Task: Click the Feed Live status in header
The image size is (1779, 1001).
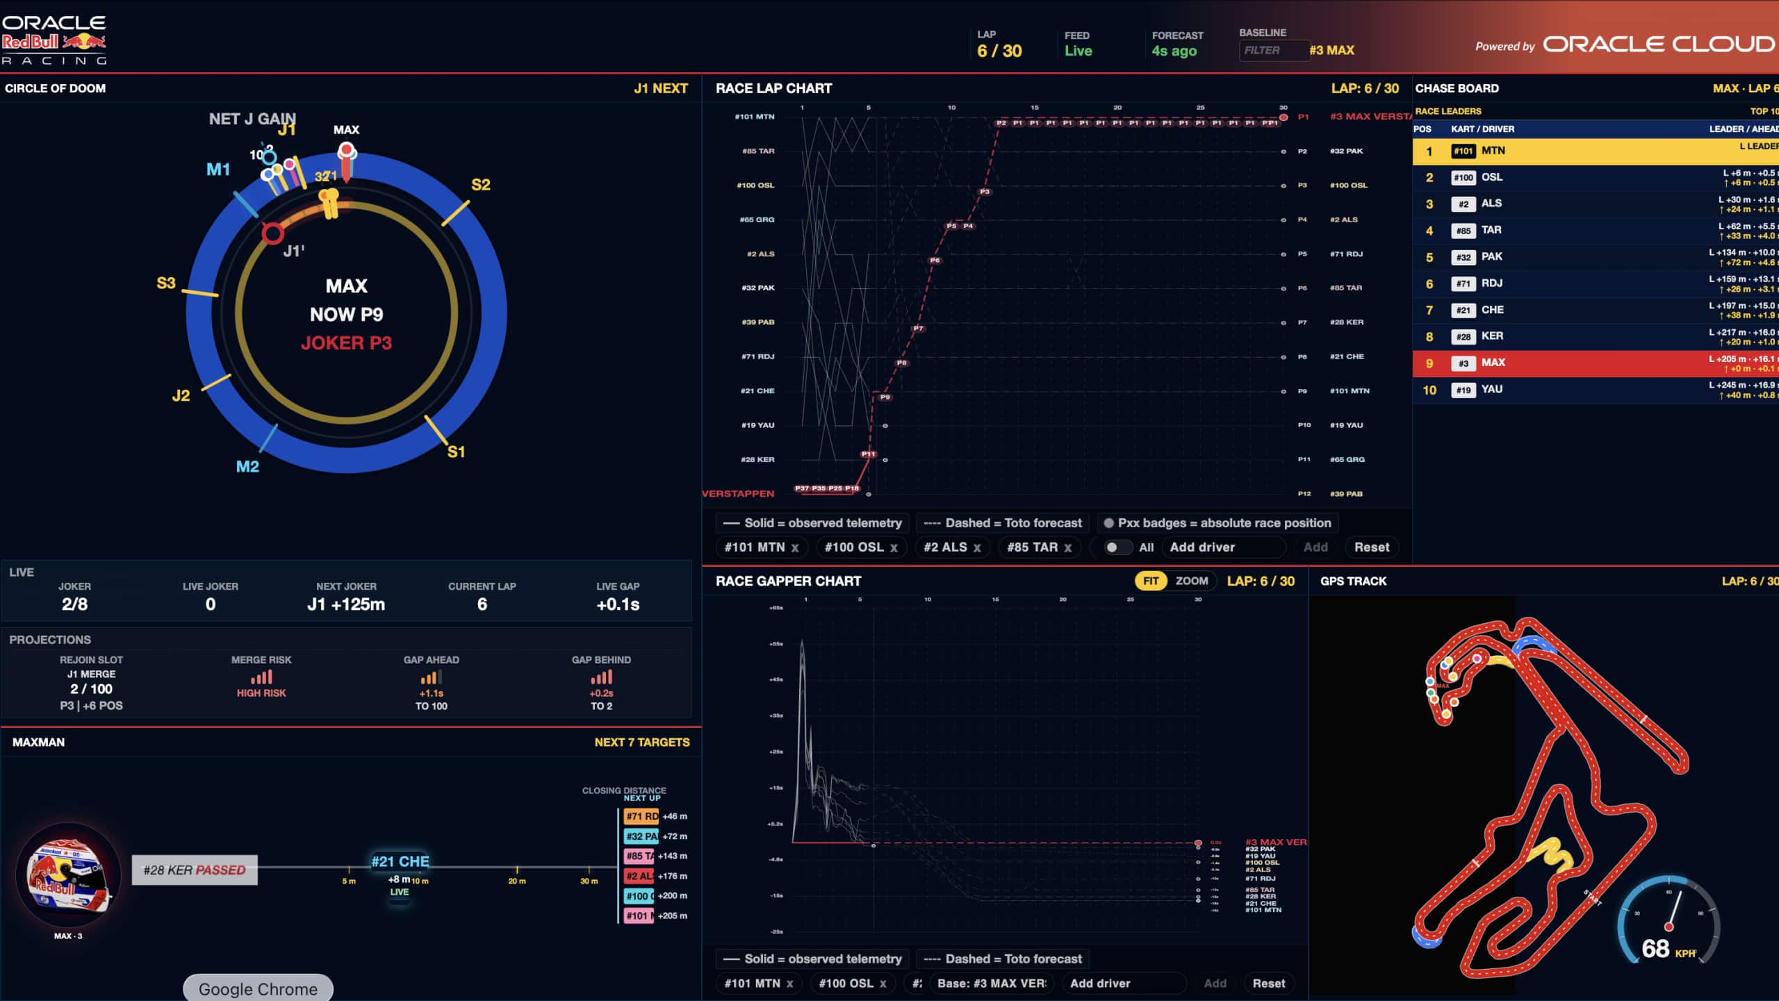Action: click(x=1078, y=51)
